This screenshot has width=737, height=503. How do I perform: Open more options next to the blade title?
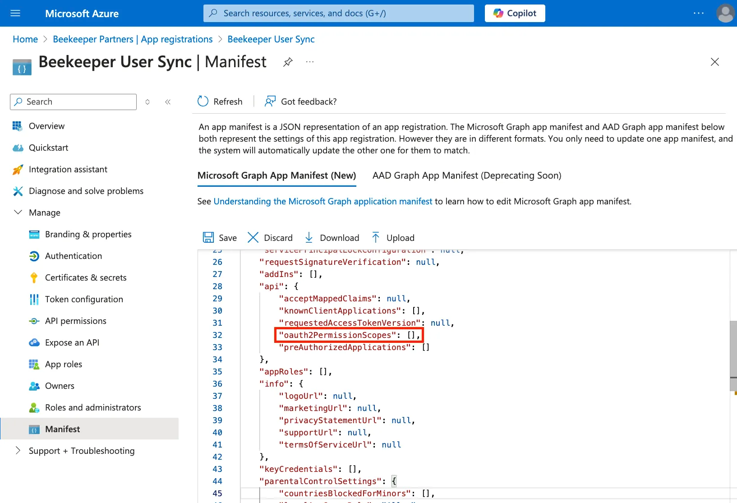(310, 62)
